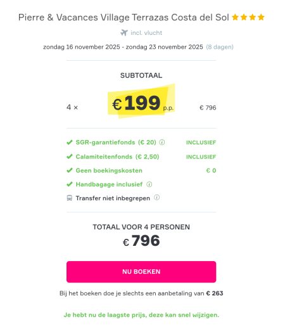Screen dimensions: 285x332
Task: Click the green checkmark before SGR-garantiefonds
Action: pos(70,143)
